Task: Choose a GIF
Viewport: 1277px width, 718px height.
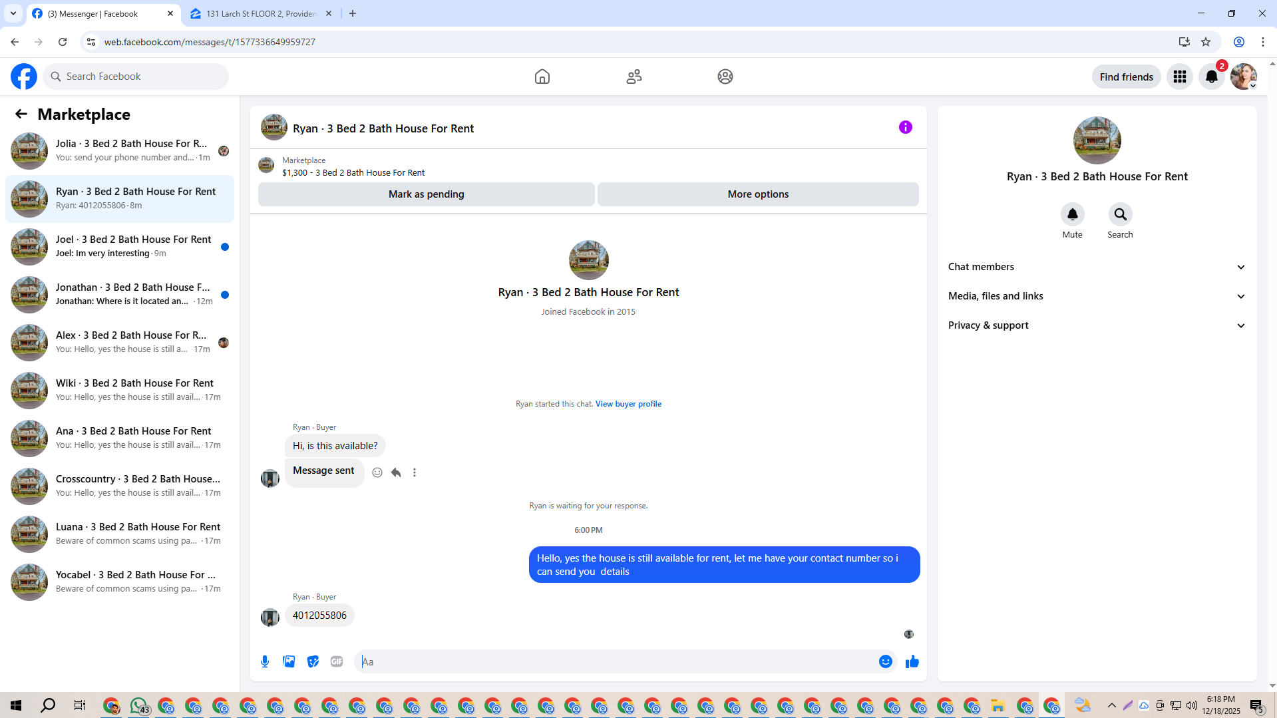Action: [337, 661]
